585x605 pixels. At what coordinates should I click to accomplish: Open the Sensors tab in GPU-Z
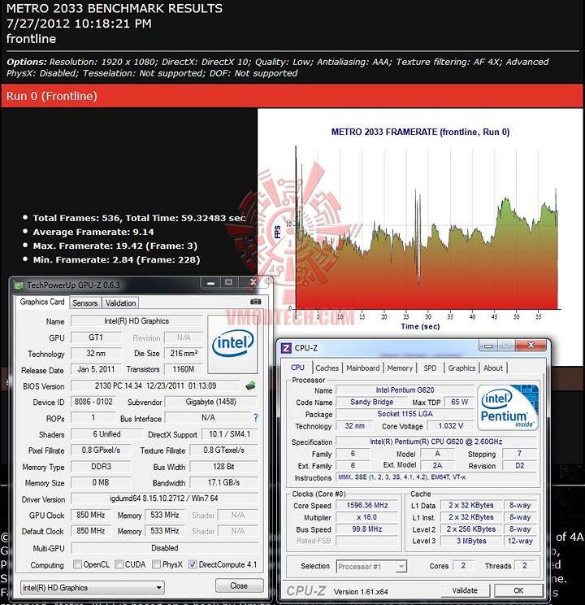pos(84,302)
